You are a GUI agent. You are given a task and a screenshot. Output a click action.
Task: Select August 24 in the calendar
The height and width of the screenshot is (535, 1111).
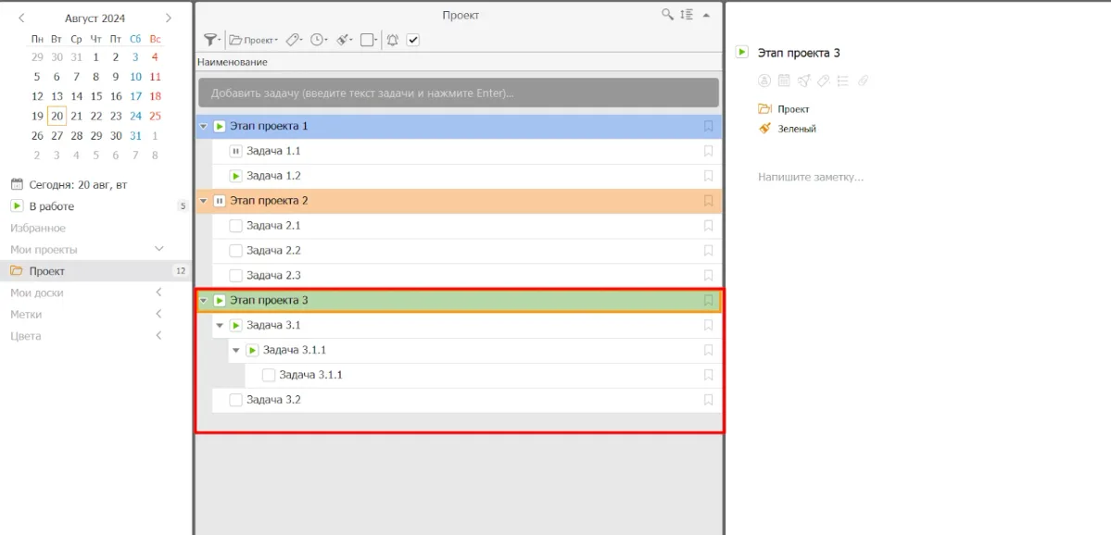point(135,116)
